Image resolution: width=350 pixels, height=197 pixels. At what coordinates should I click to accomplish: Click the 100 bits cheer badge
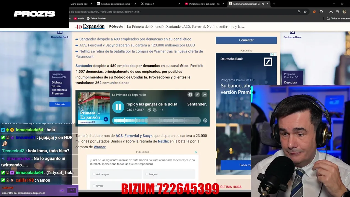(x=72, y=190)
